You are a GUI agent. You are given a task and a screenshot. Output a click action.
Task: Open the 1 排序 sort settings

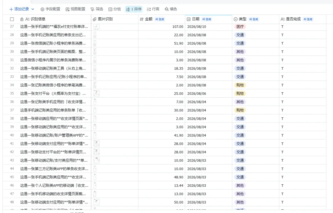tap(134, 9)
